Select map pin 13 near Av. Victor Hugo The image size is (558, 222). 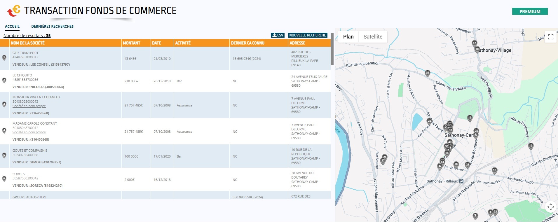click(494, 171)
